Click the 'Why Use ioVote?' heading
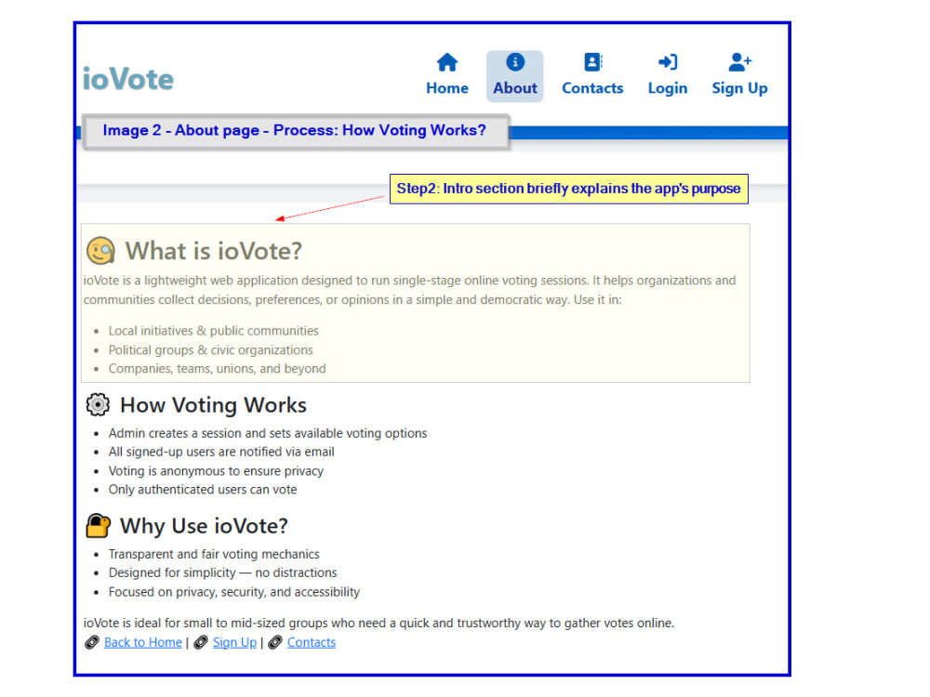930x697 pixels. coord(204,526)
